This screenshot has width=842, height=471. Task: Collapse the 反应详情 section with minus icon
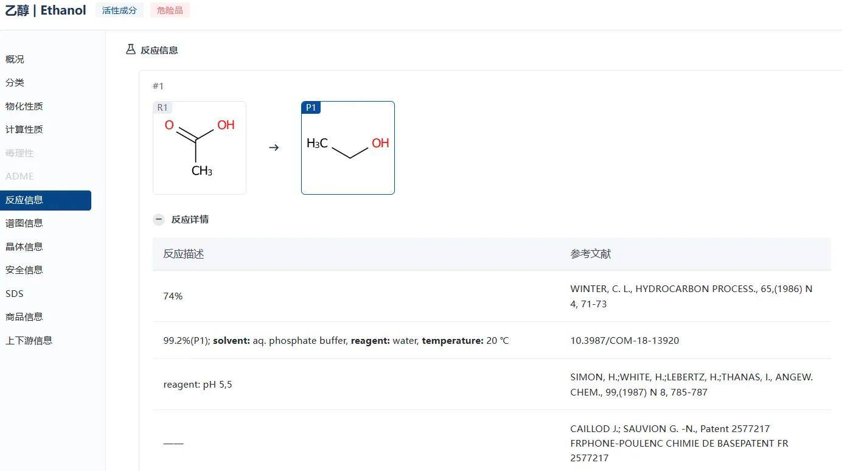(159, 219)
